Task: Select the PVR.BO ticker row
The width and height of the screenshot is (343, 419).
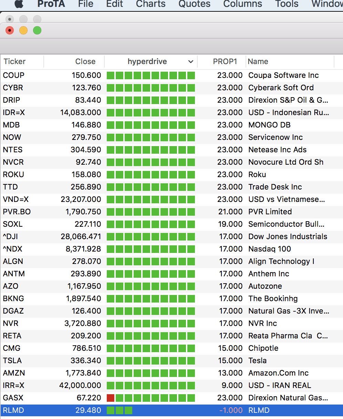Action: pyautogui.click(x=171, y=212)
